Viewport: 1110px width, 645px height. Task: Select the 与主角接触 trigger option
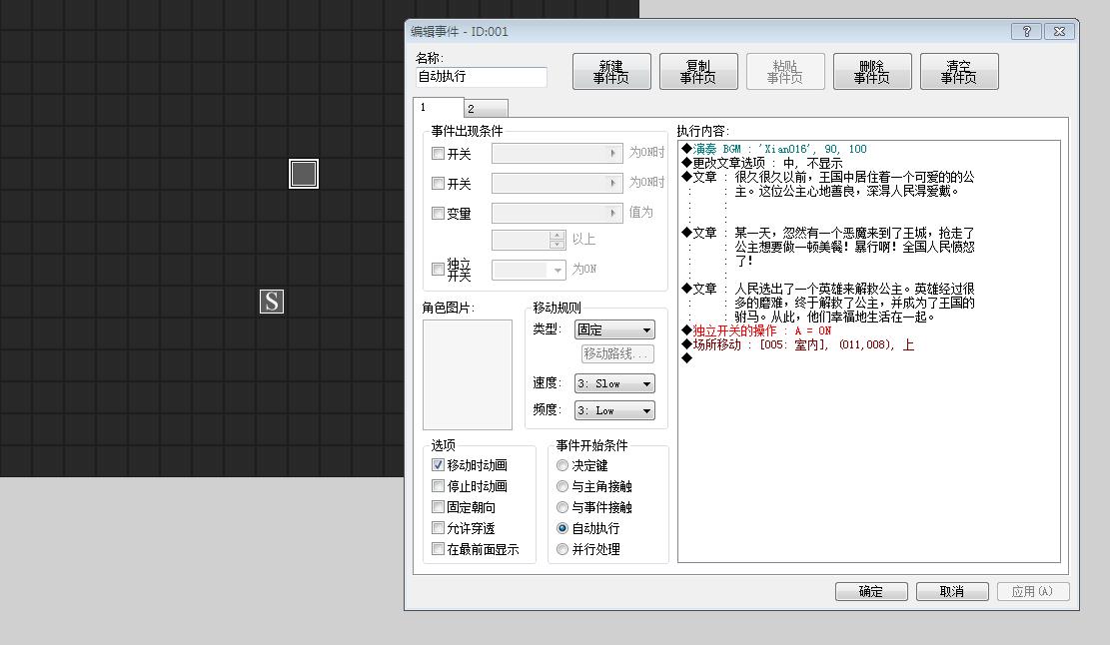tap(562, 486)
